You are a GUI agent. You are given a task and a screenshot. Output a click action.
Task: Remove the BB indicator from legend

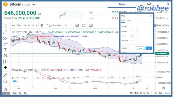34,36
